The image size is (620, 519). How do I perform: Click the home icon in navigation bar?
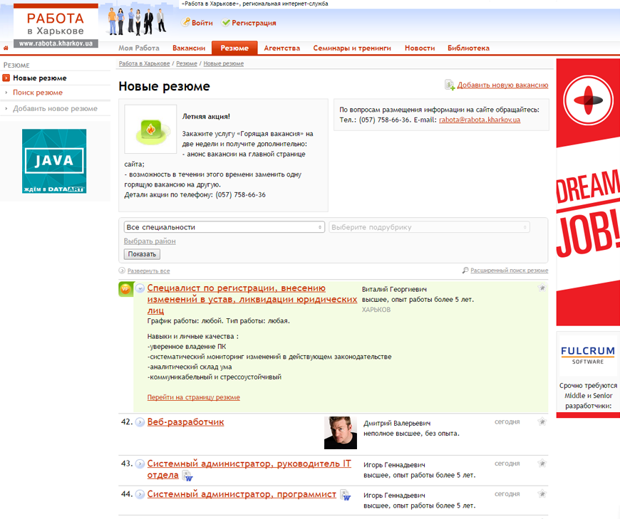coord(6,48)
